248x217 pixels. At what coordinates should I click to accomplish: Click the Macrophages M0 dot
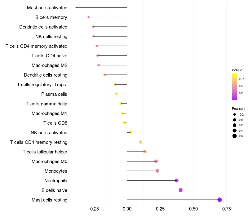click(x=156, y=161)
